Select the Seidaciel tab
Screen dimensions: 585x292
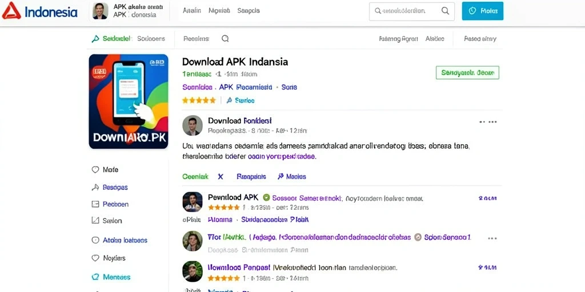(111, 38)
